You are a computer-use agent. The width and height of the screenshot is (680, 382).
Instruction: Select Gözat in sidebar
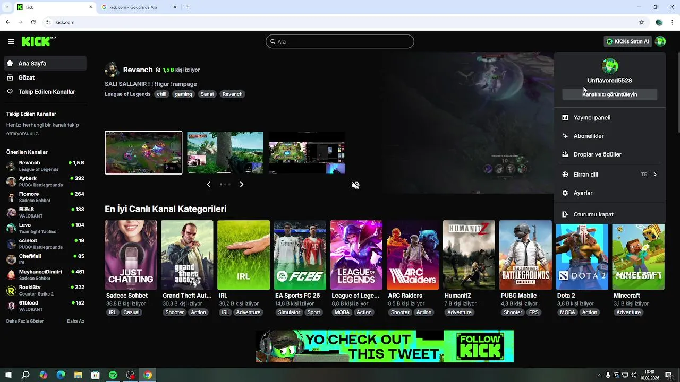(45, 77)
